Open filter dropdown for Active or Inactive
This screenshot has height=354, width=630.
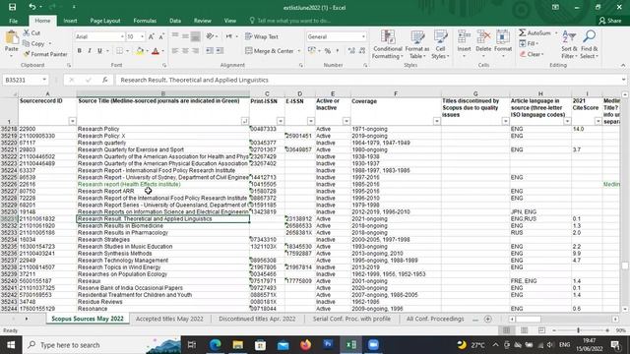[x=346, y=121]
